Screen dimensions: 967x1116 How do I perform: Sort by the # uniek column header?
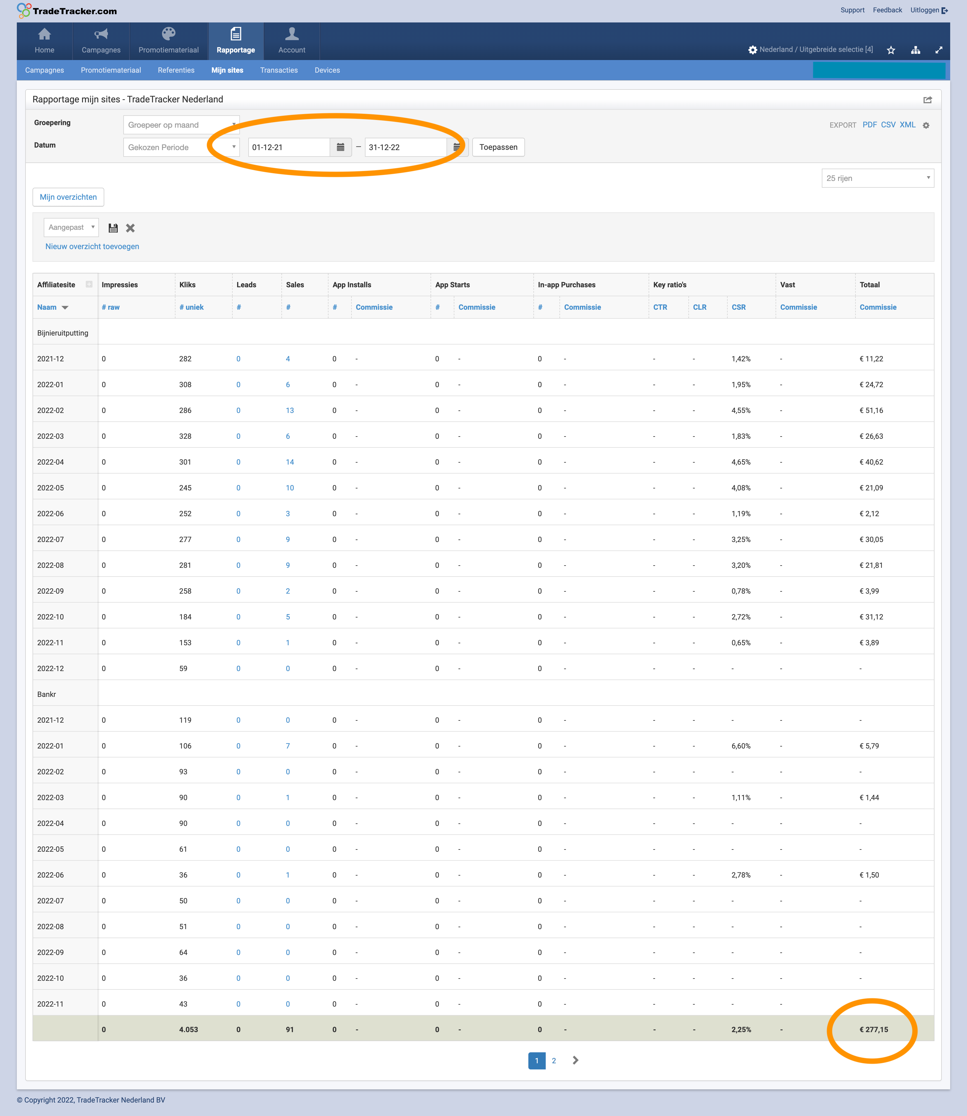191,307
